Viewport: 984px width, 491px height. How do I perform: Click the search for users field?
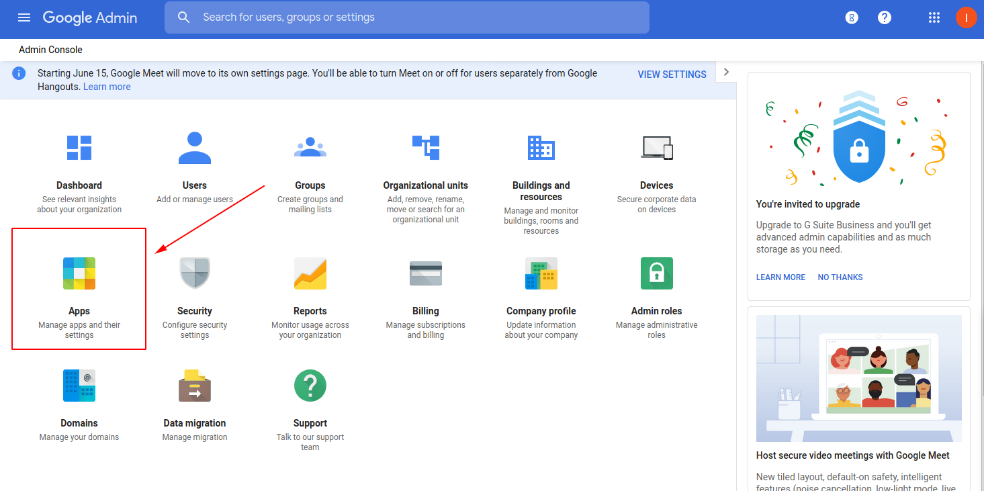pos(407,17)
